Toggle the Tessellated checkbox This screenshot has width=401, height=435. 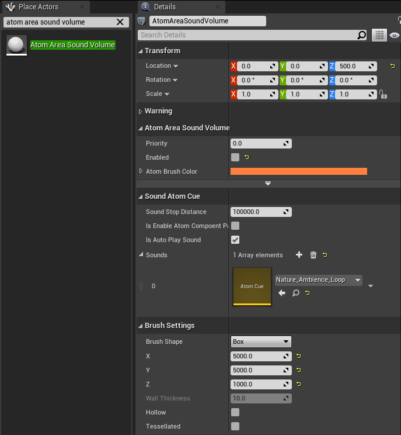tap(235, 426)
